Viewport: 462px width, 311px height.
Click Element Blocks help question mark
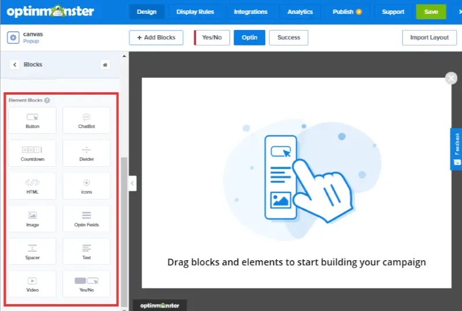pyautogui.click(x=47, y=100)
